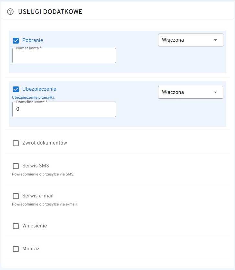The image size is (235, 270).
Task: Uncheck the Pobranie checkbox
Action: pyautogui.click(x=16, y=40)
